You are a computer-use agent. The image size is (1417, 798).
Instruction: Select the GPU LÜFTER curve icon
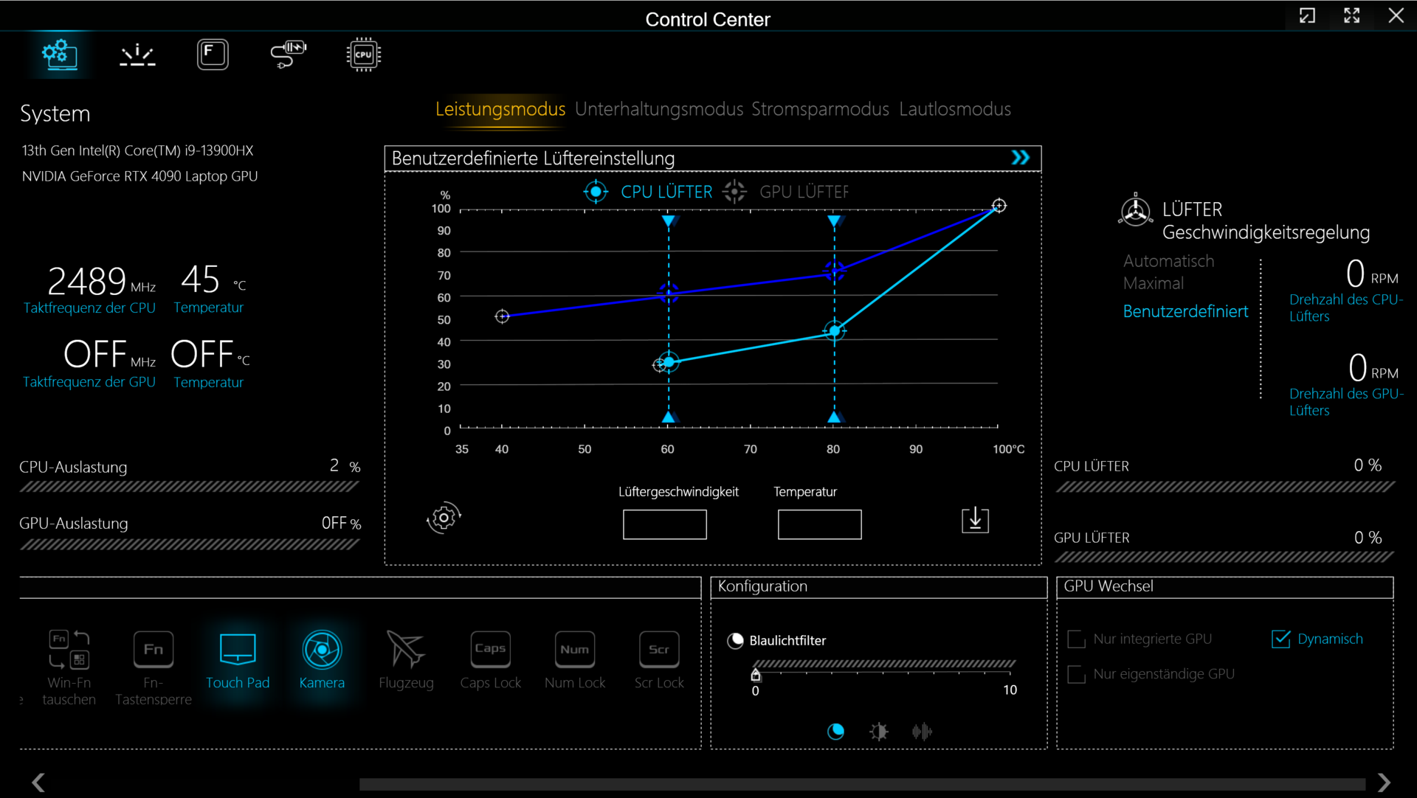(x=734, y=192)
